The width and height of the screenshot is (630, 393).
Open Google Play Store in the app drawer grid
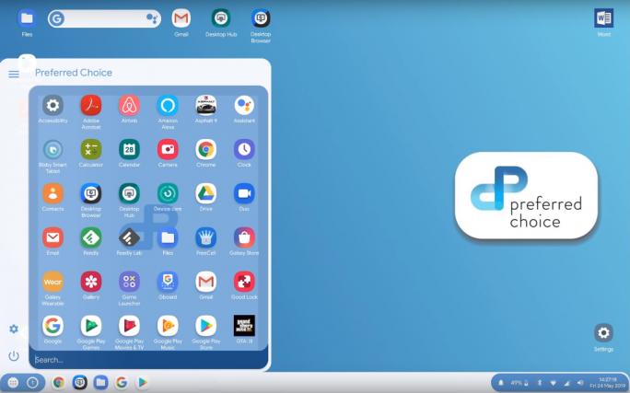[x=206, y=326]
